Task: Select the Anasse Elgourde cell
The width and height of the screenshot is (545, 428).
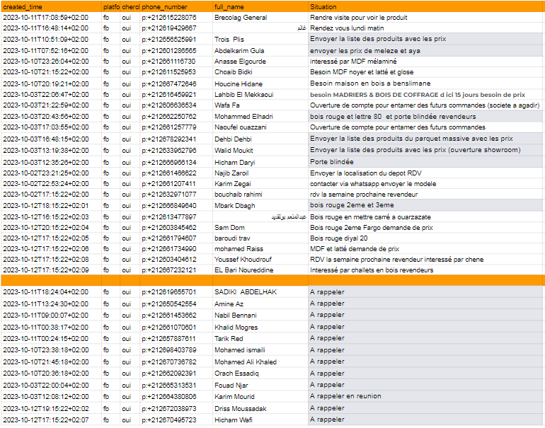Action: click(x=260, y=62)
